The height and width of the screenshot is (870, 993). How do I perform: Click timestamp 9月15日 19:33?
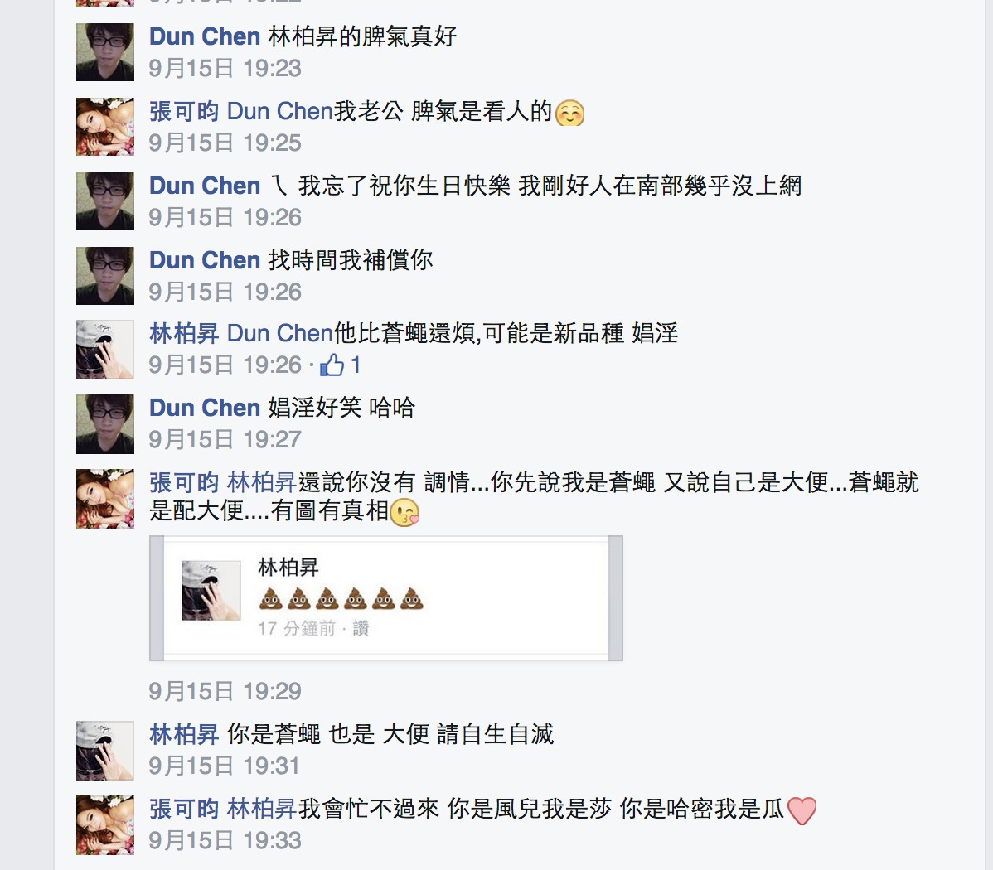225,841
